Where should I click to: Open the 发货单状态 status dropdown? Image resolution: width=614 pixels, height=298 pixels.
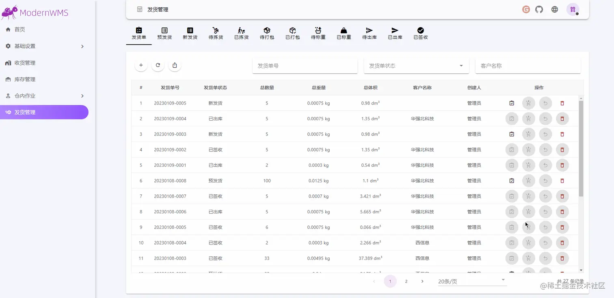[x=416, y=66]
